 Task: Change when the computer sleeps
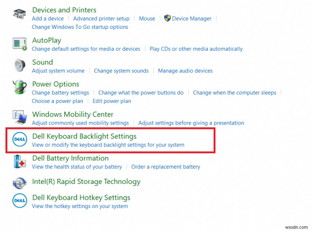pyautogui.click(x=234, y=93)
